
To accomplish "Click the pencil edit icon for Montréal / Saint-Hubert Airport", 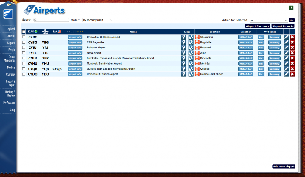I will click(286, 64).
